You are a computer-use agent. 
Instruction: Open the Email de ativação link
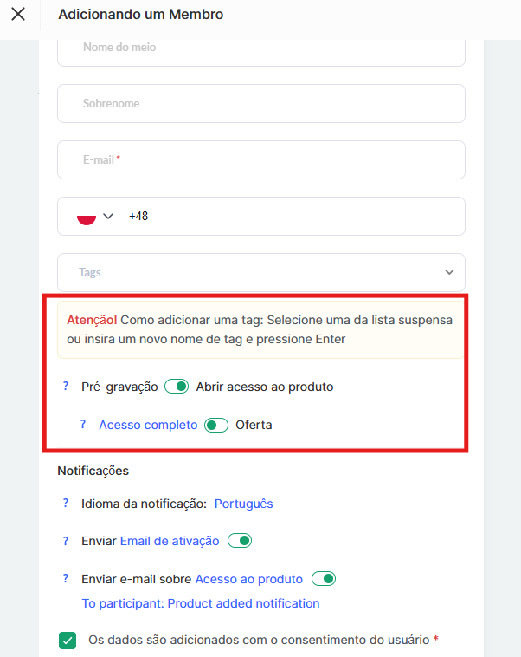[x=170, y=541]
